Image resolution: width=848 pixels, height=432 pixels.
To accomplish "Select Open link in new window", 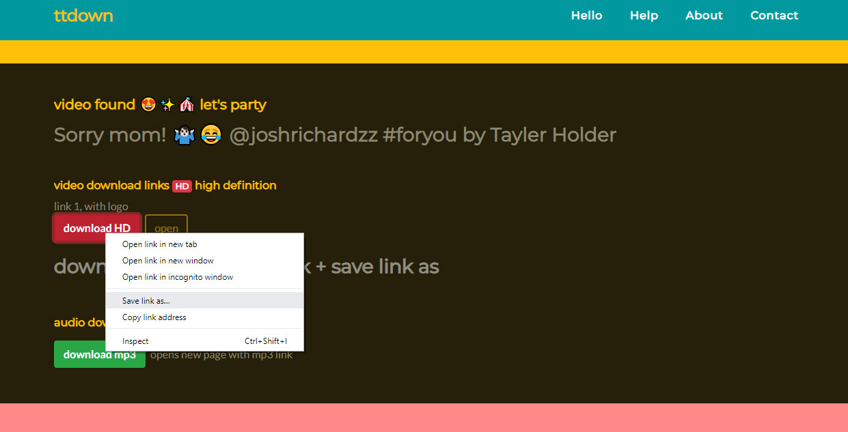I will point(167,261).
